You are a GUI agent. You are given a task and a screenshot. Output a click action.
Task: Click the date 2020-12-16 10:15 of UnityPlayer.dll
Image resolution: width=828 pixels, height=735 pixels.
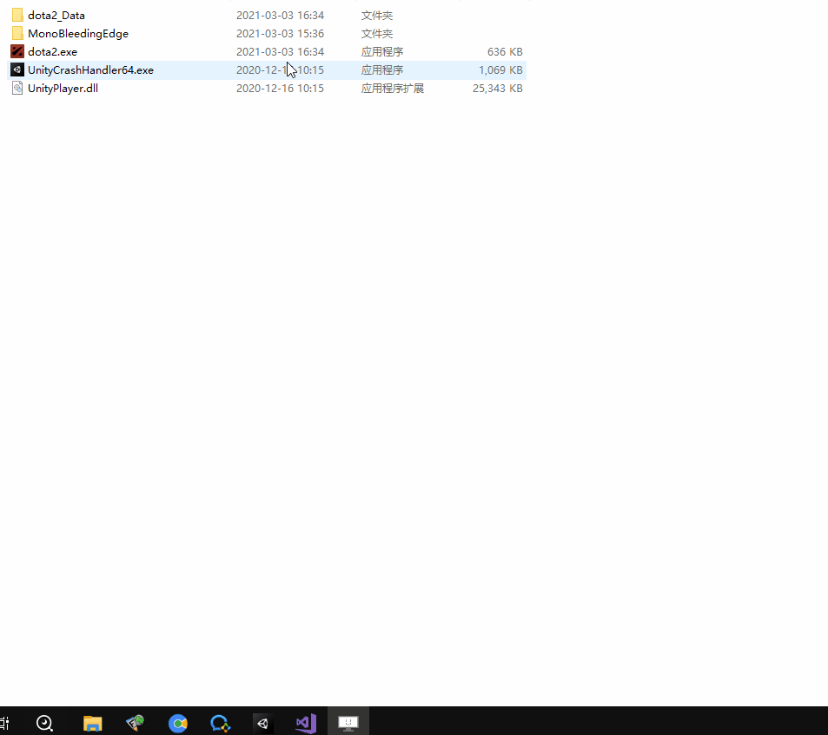(x=280, y=88)
